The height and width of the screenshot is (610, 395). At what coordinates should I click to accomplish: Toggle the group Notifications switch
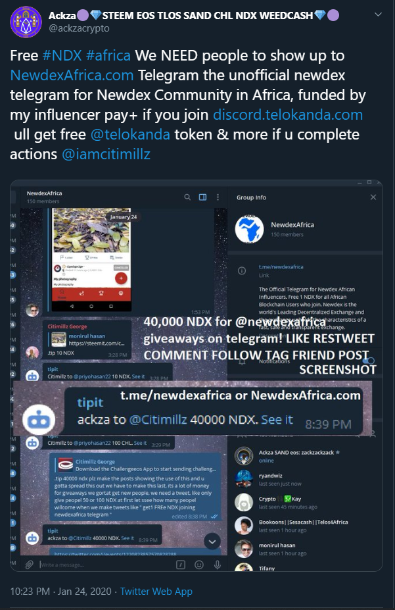(370, 361)
